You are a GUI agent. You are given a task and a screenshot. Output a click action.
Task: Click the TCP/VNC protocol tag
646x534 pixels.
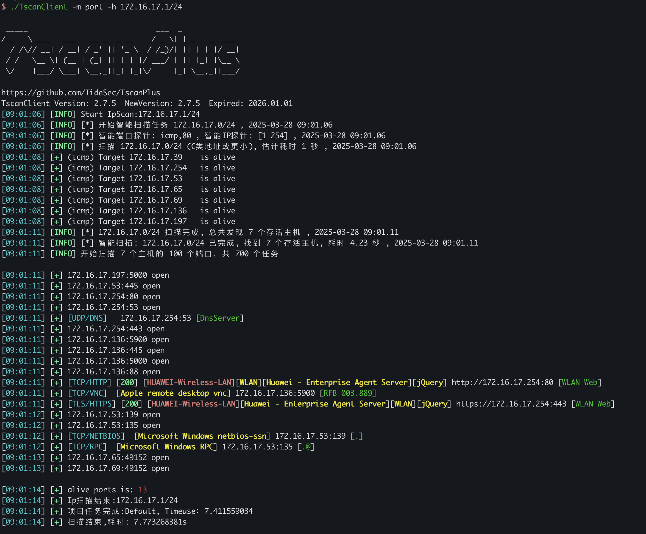point(87,393)
